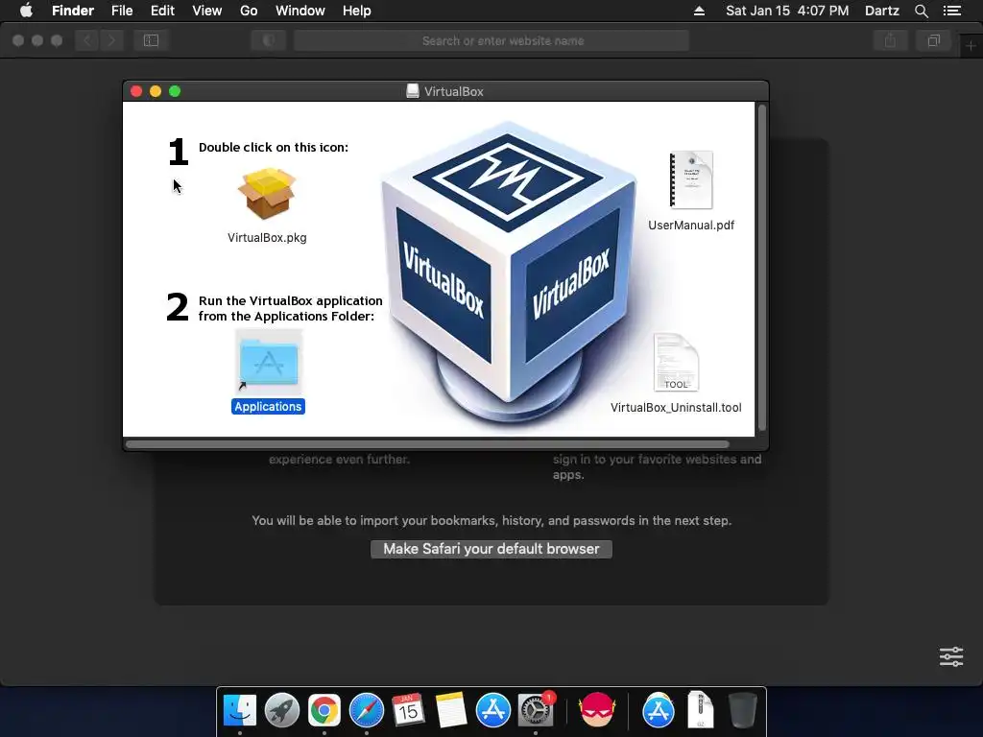Close the VirtualBox disk image window

click(136, 91)
